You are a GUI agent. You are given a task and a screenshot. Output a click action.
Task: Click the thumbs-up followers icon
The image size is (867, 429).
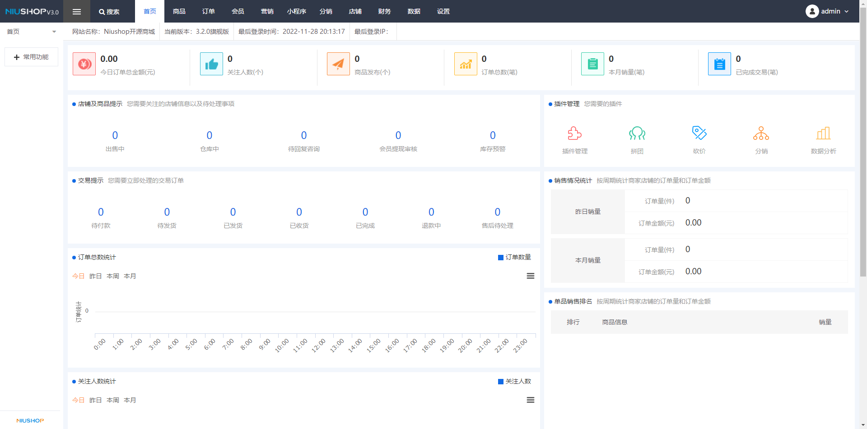[x=211, y=64]
